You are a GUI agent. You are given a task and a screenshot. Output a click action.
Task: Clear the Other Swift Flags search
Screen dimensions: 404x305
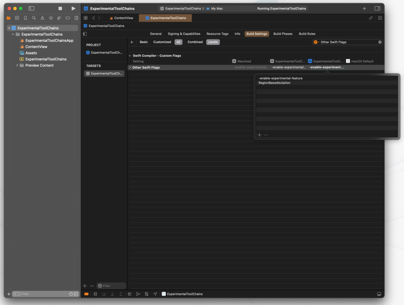(380, 42)
